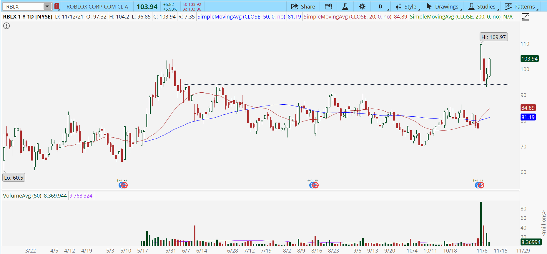The width and height of the screenshot is (547, 254).
Task: Click the SimpleMovingAvg 50 study label
Action: point(241,17)
